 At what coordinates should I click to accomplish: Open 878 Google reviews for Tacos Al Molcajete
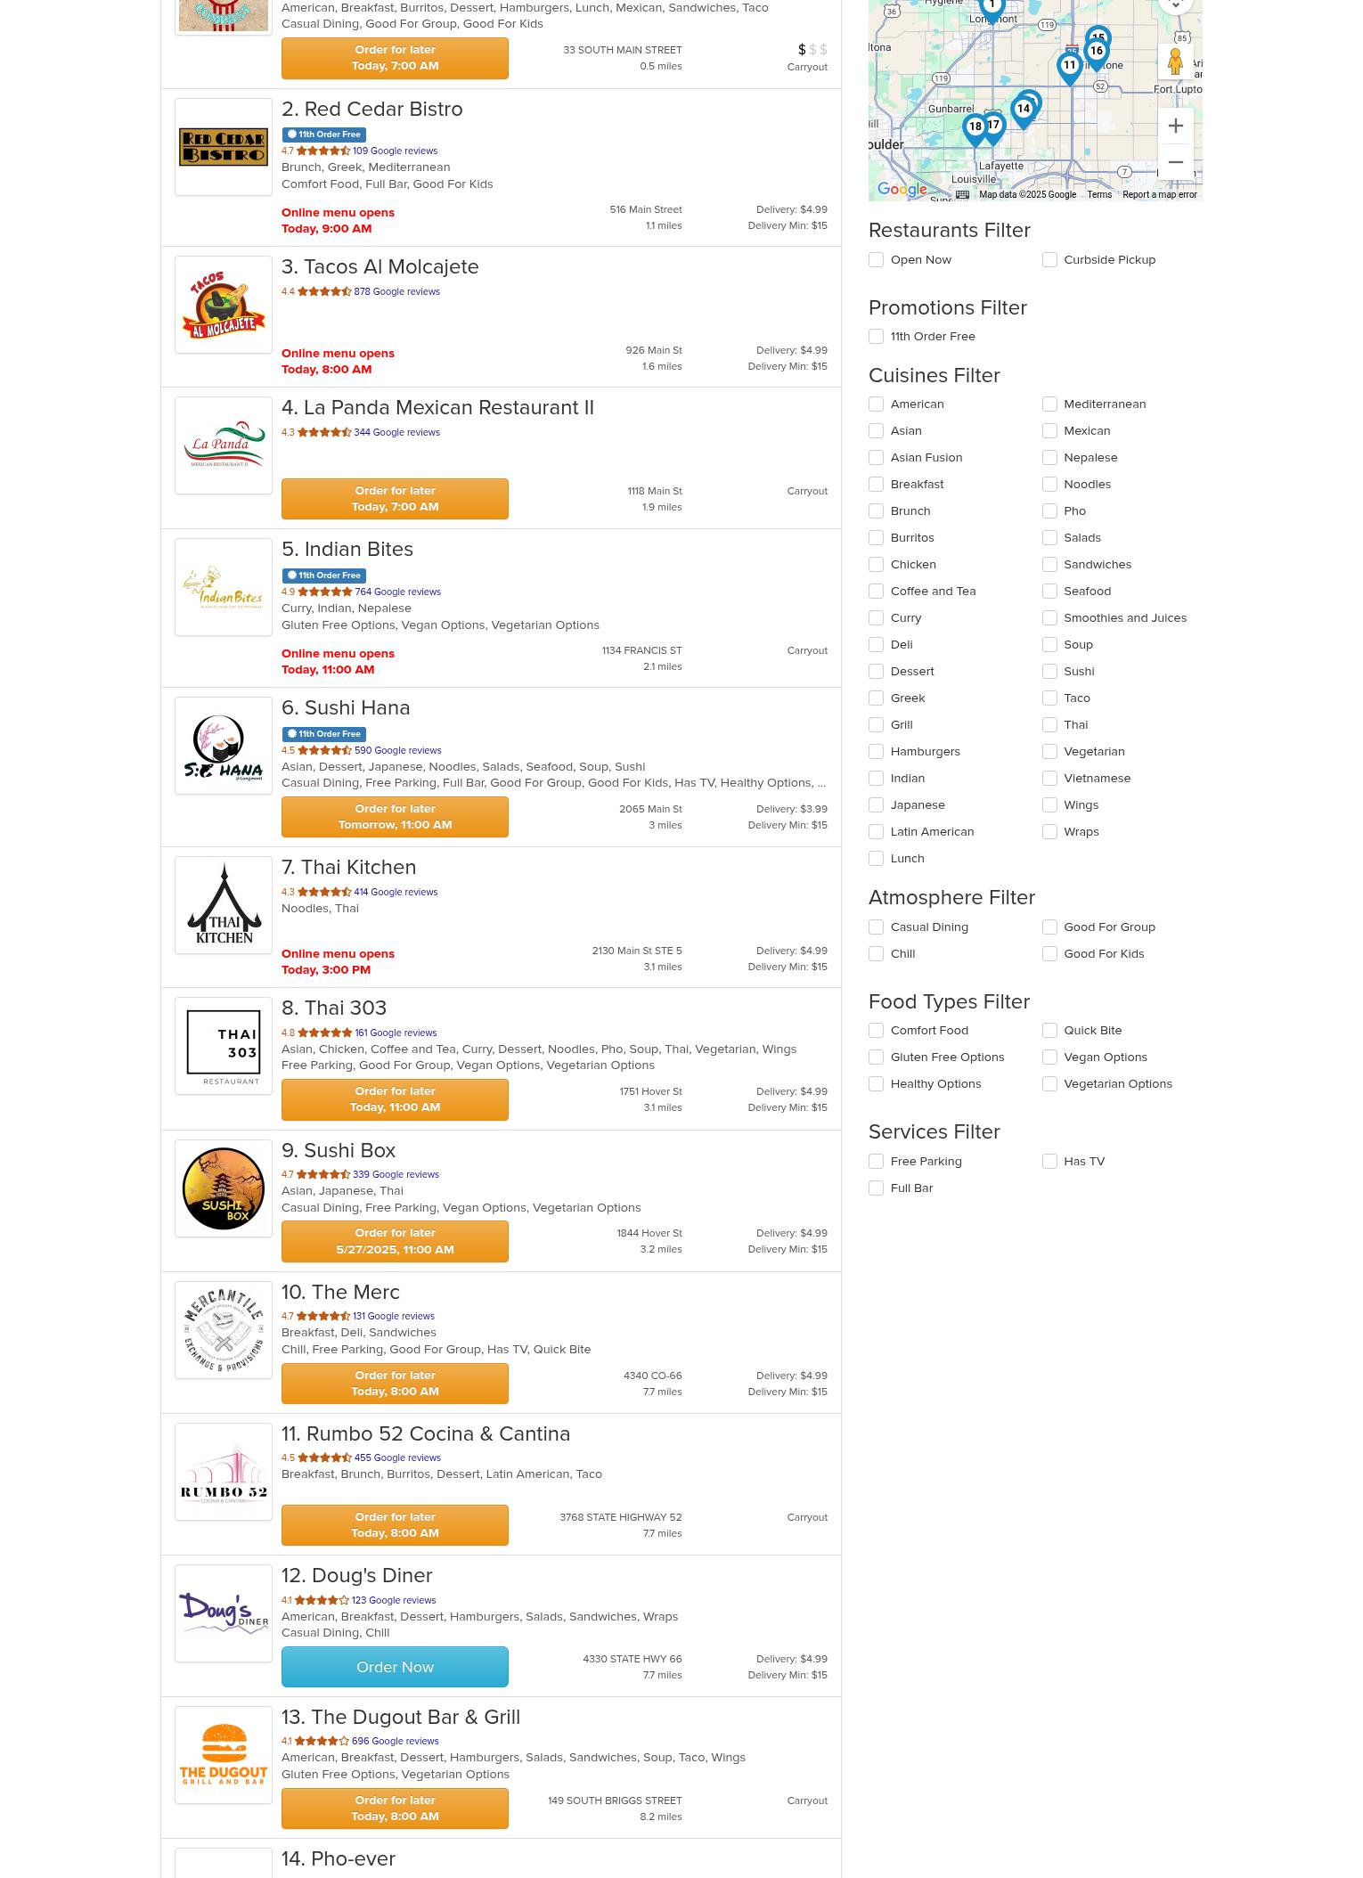click(396, 291)
